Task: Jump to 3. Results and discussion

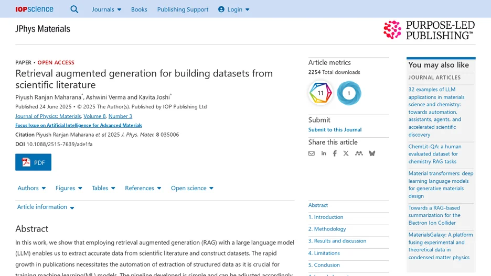Action: point(337,241)
